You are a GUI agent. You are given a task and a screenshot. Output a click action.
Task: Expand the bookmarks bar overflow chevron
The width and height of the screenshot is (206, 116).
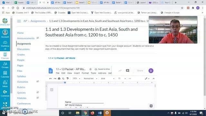pos(202,13)
